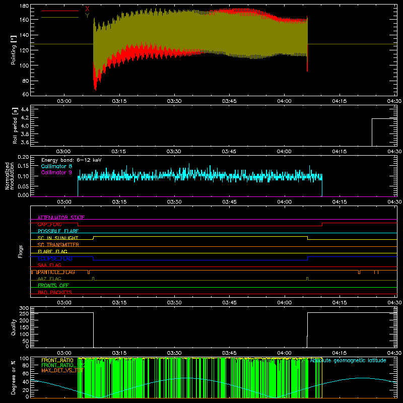Click the Energy band: 6-12 keV label

coord(72,160)
